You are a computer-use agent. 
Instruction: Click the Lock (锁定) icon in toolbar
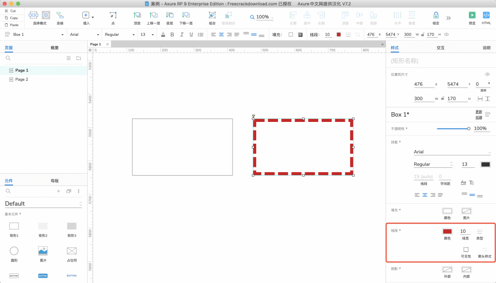tap(436, 15)
